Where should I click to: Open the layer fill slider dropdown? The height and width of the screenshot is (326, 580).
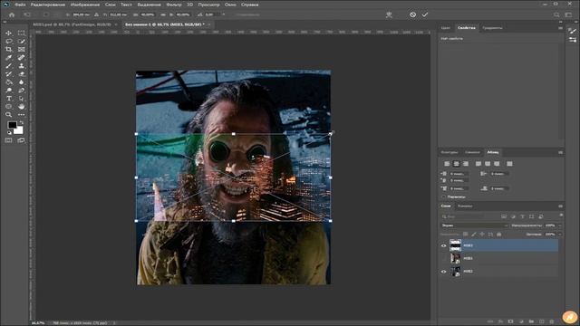pos(560,235)
